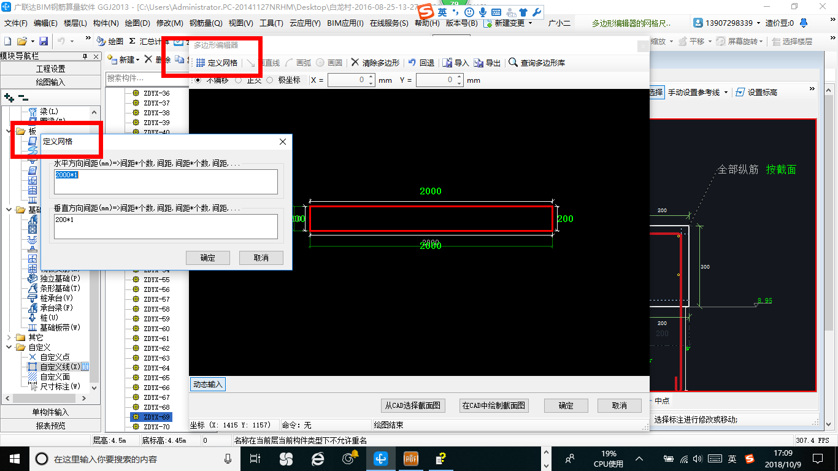838x471 pixels.
Task: Click the new file icon in main toolbar
Action: click(7, 41)
